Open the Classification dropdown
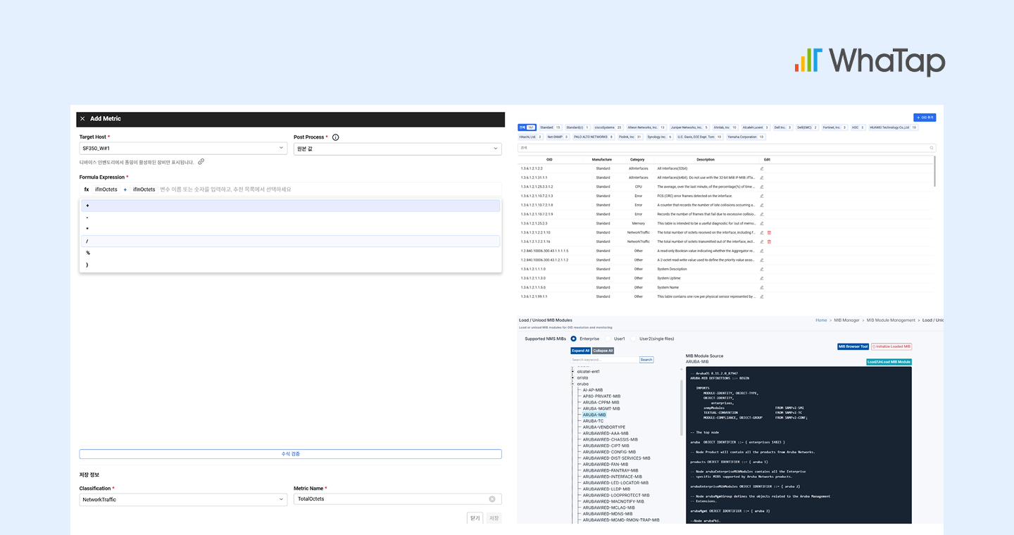The height and width of the screenshot is (535, 1014). click(x=183, y=499)
